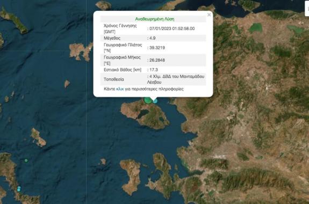Click the Τοποθεσία row label
This screenshot has height=204, width=309.
click(114, 79)
